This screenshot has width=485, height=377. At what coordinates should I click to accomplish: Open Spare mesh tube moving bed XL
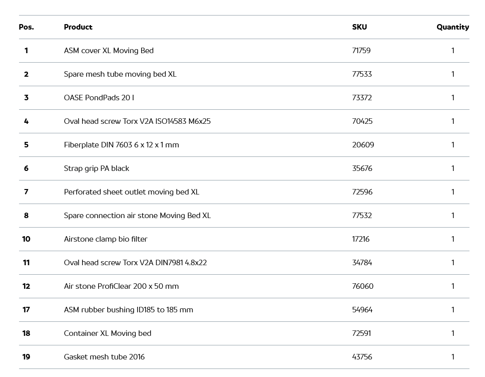[120, 74]
